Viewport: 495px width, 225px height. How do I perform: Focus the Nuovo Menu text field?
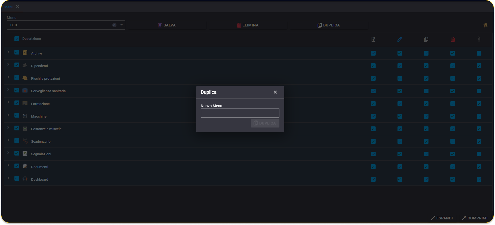click(x=240, y=113)
